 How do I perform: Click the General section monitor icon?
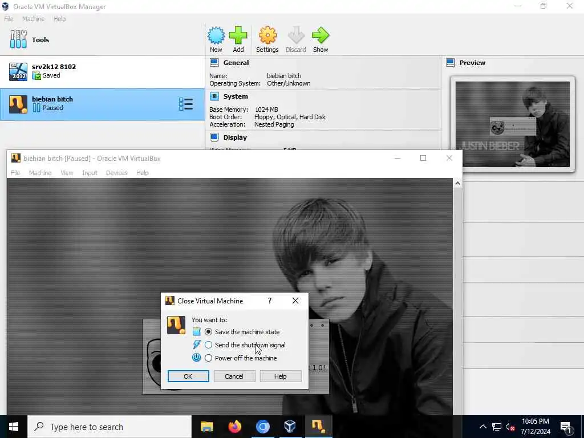(214, 63)
